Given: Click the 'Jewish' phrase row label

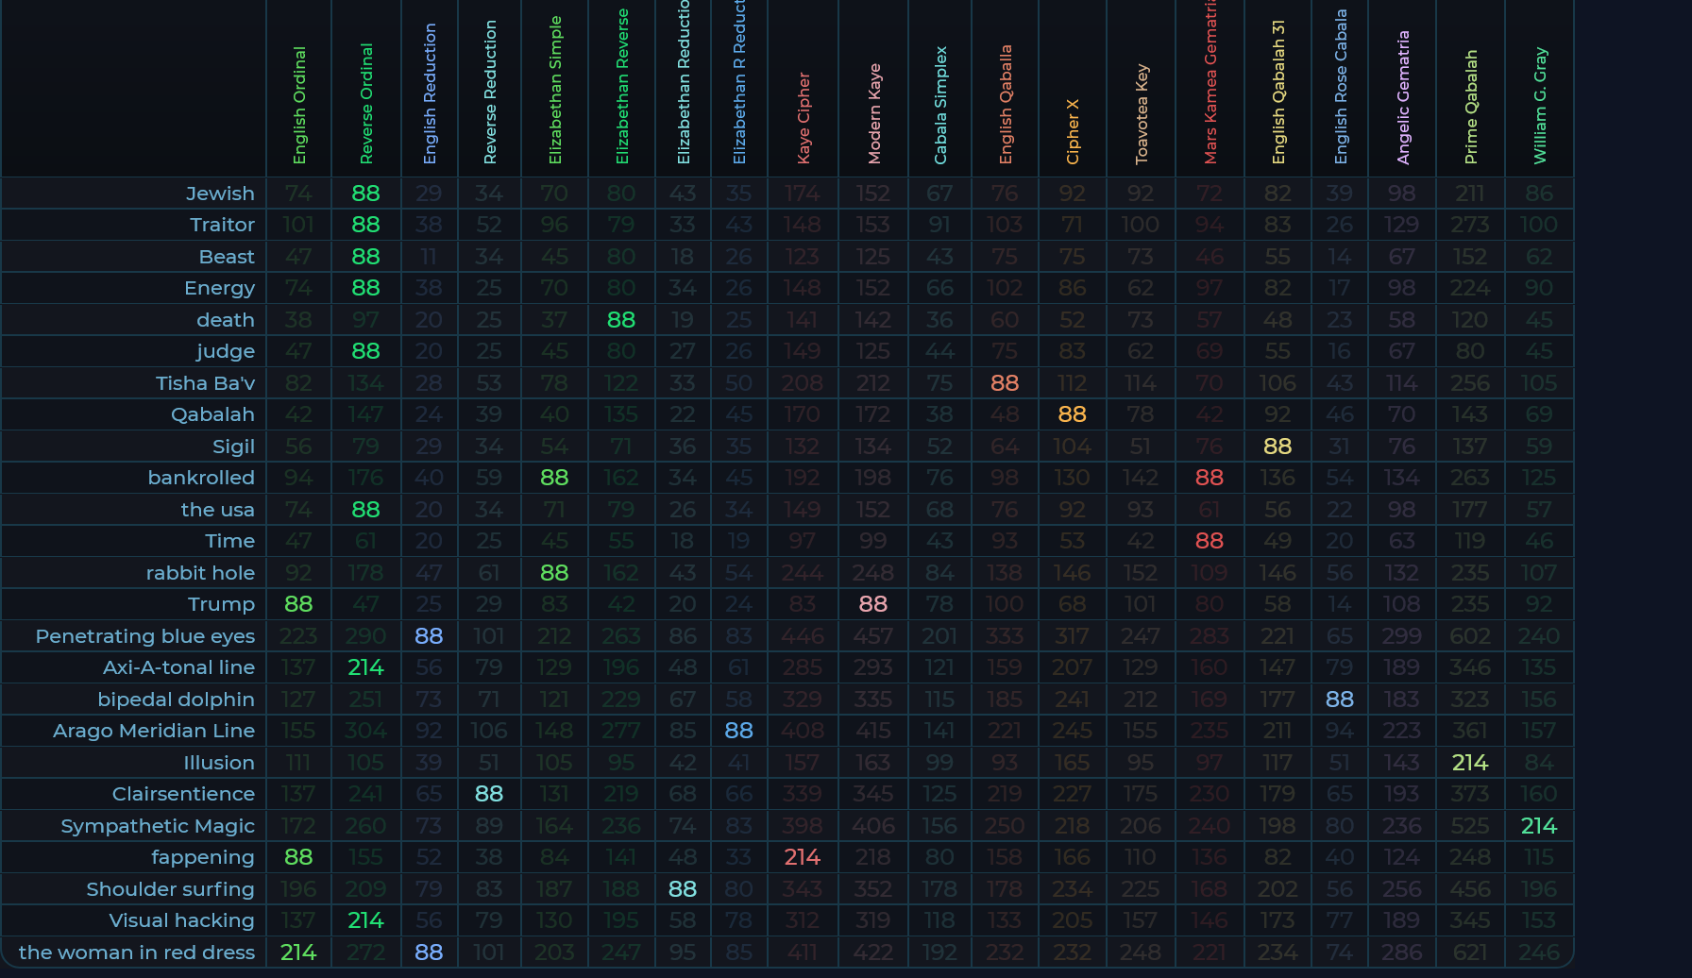Looking at the screenshot, I should click(220, 194).
